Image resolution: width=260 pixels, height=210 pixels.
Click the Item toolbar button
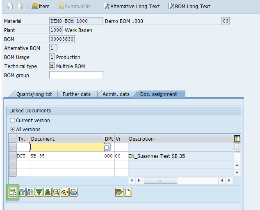(x=41, y=6)
